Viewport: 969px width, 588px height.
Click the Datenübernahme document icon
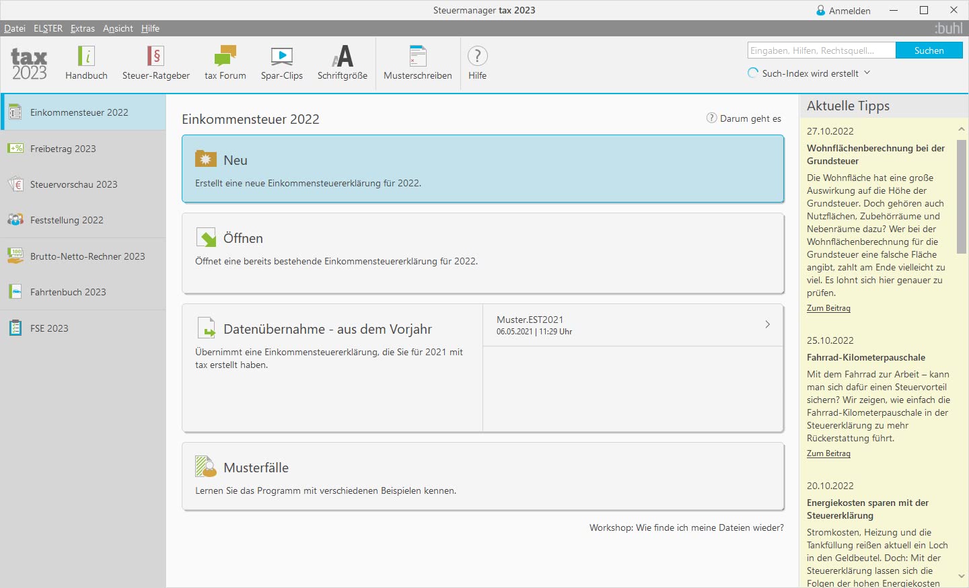206,328
